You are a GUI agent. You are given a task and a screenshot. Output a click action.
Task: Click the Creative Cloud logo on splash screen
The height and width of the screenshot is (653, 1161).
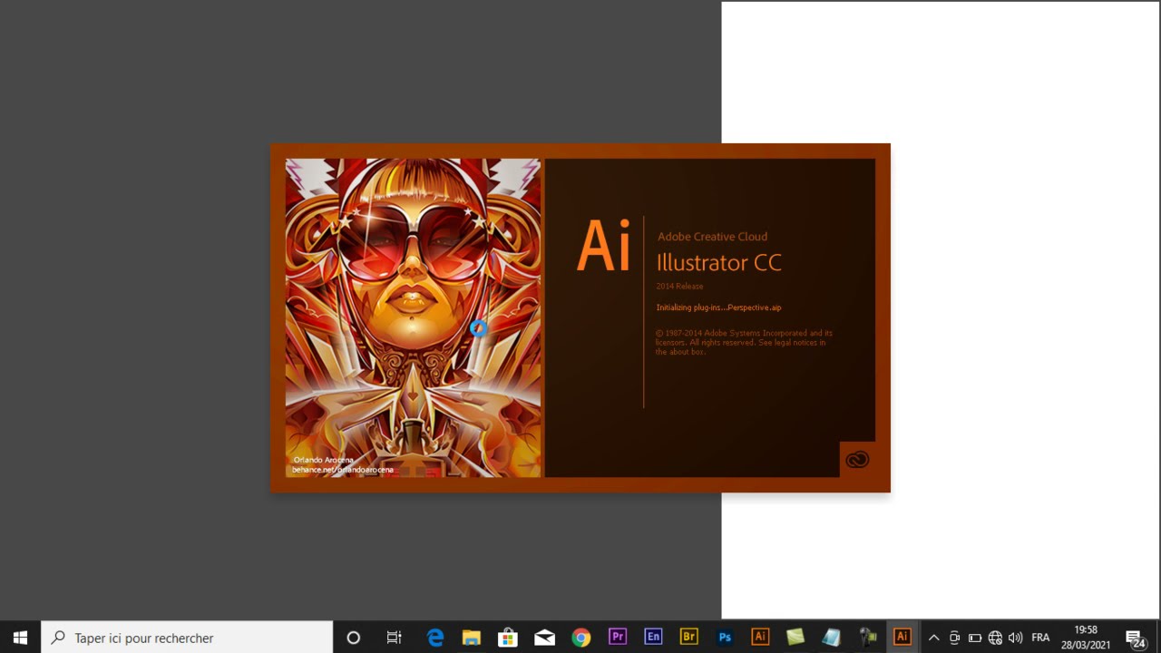pyautogui.click(x=857, y=460)
